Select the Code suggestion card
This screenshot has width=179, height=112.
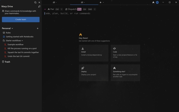[x=125, y=53]
